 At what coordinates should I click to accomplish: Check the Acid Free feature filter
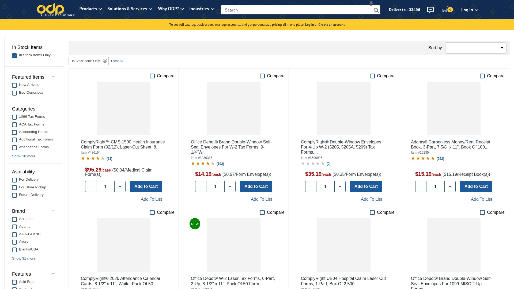coord(14,282)
